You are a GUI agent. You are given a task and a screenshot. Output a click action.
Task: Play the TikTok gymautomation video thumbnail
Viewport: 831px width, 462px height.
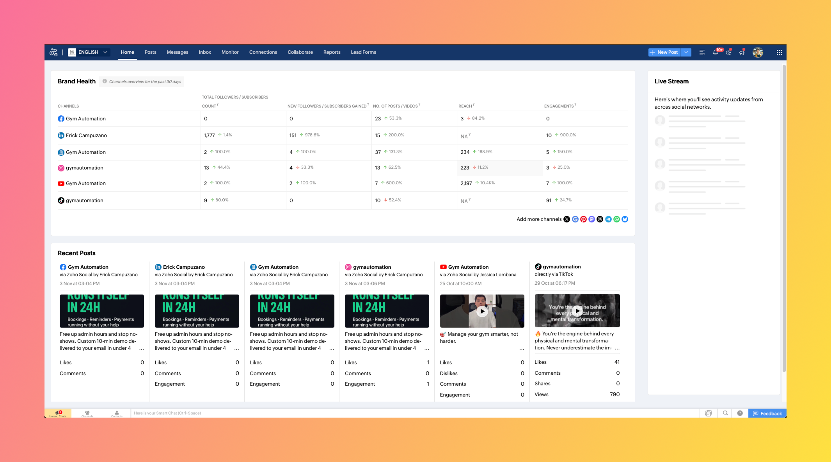tap(577, 311)
